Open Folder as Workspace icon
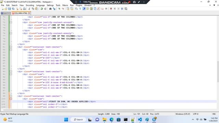The width and height of the screenshot is (219, 123). pyautogui.click(x=102, y=9)
